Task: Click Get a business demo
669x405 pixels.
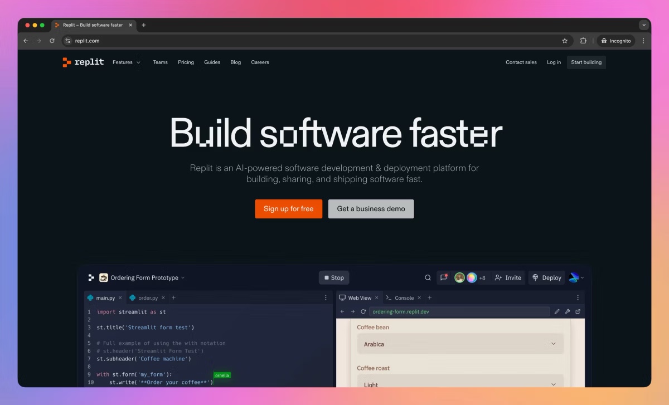Action: [x=371, y=209]
